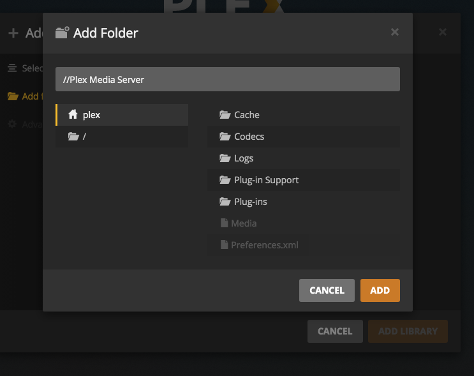Click the Select type list icon in sidebar
This screenshot has width=474, height=376.
12,68
